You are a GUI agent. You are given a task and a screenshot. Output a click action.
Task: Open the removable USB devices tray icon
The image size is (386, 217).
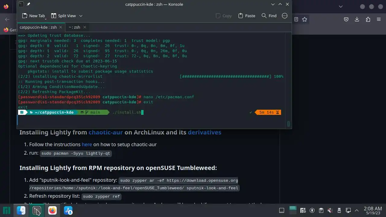[x=339, y=210]
